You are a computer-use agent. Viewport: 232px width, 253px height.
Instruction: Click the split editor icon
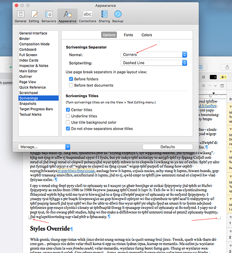(222, 86)
